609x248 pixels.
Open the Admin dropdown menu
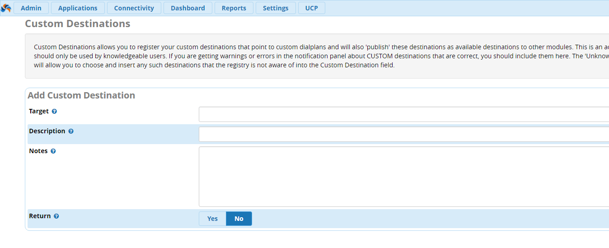[x=31, y=8]
